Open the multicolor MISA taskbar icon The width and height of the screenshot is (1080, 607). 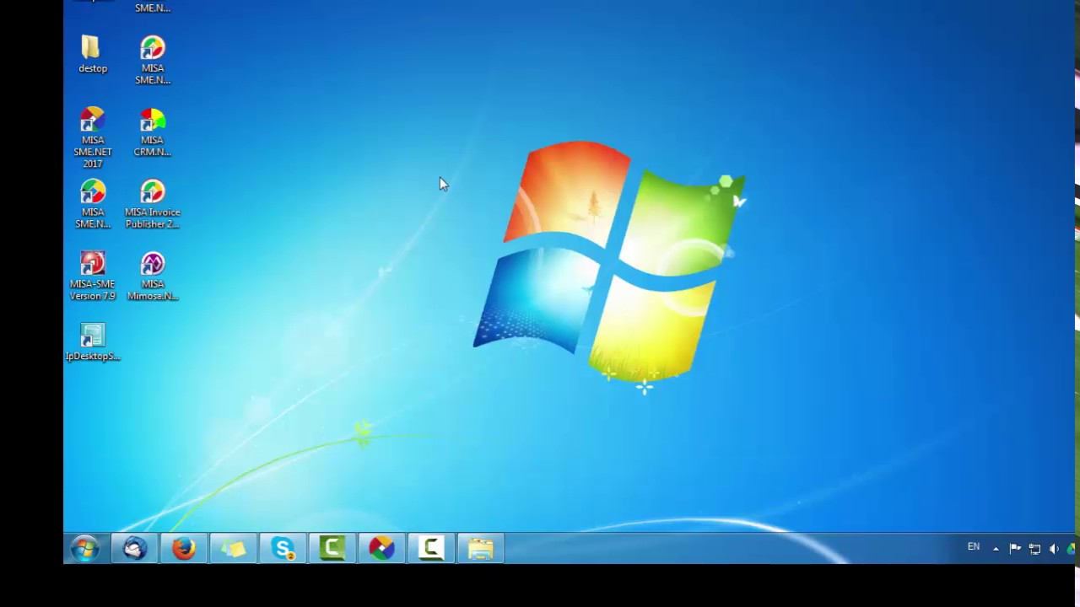pyautogui.click(x=381, y=549)
